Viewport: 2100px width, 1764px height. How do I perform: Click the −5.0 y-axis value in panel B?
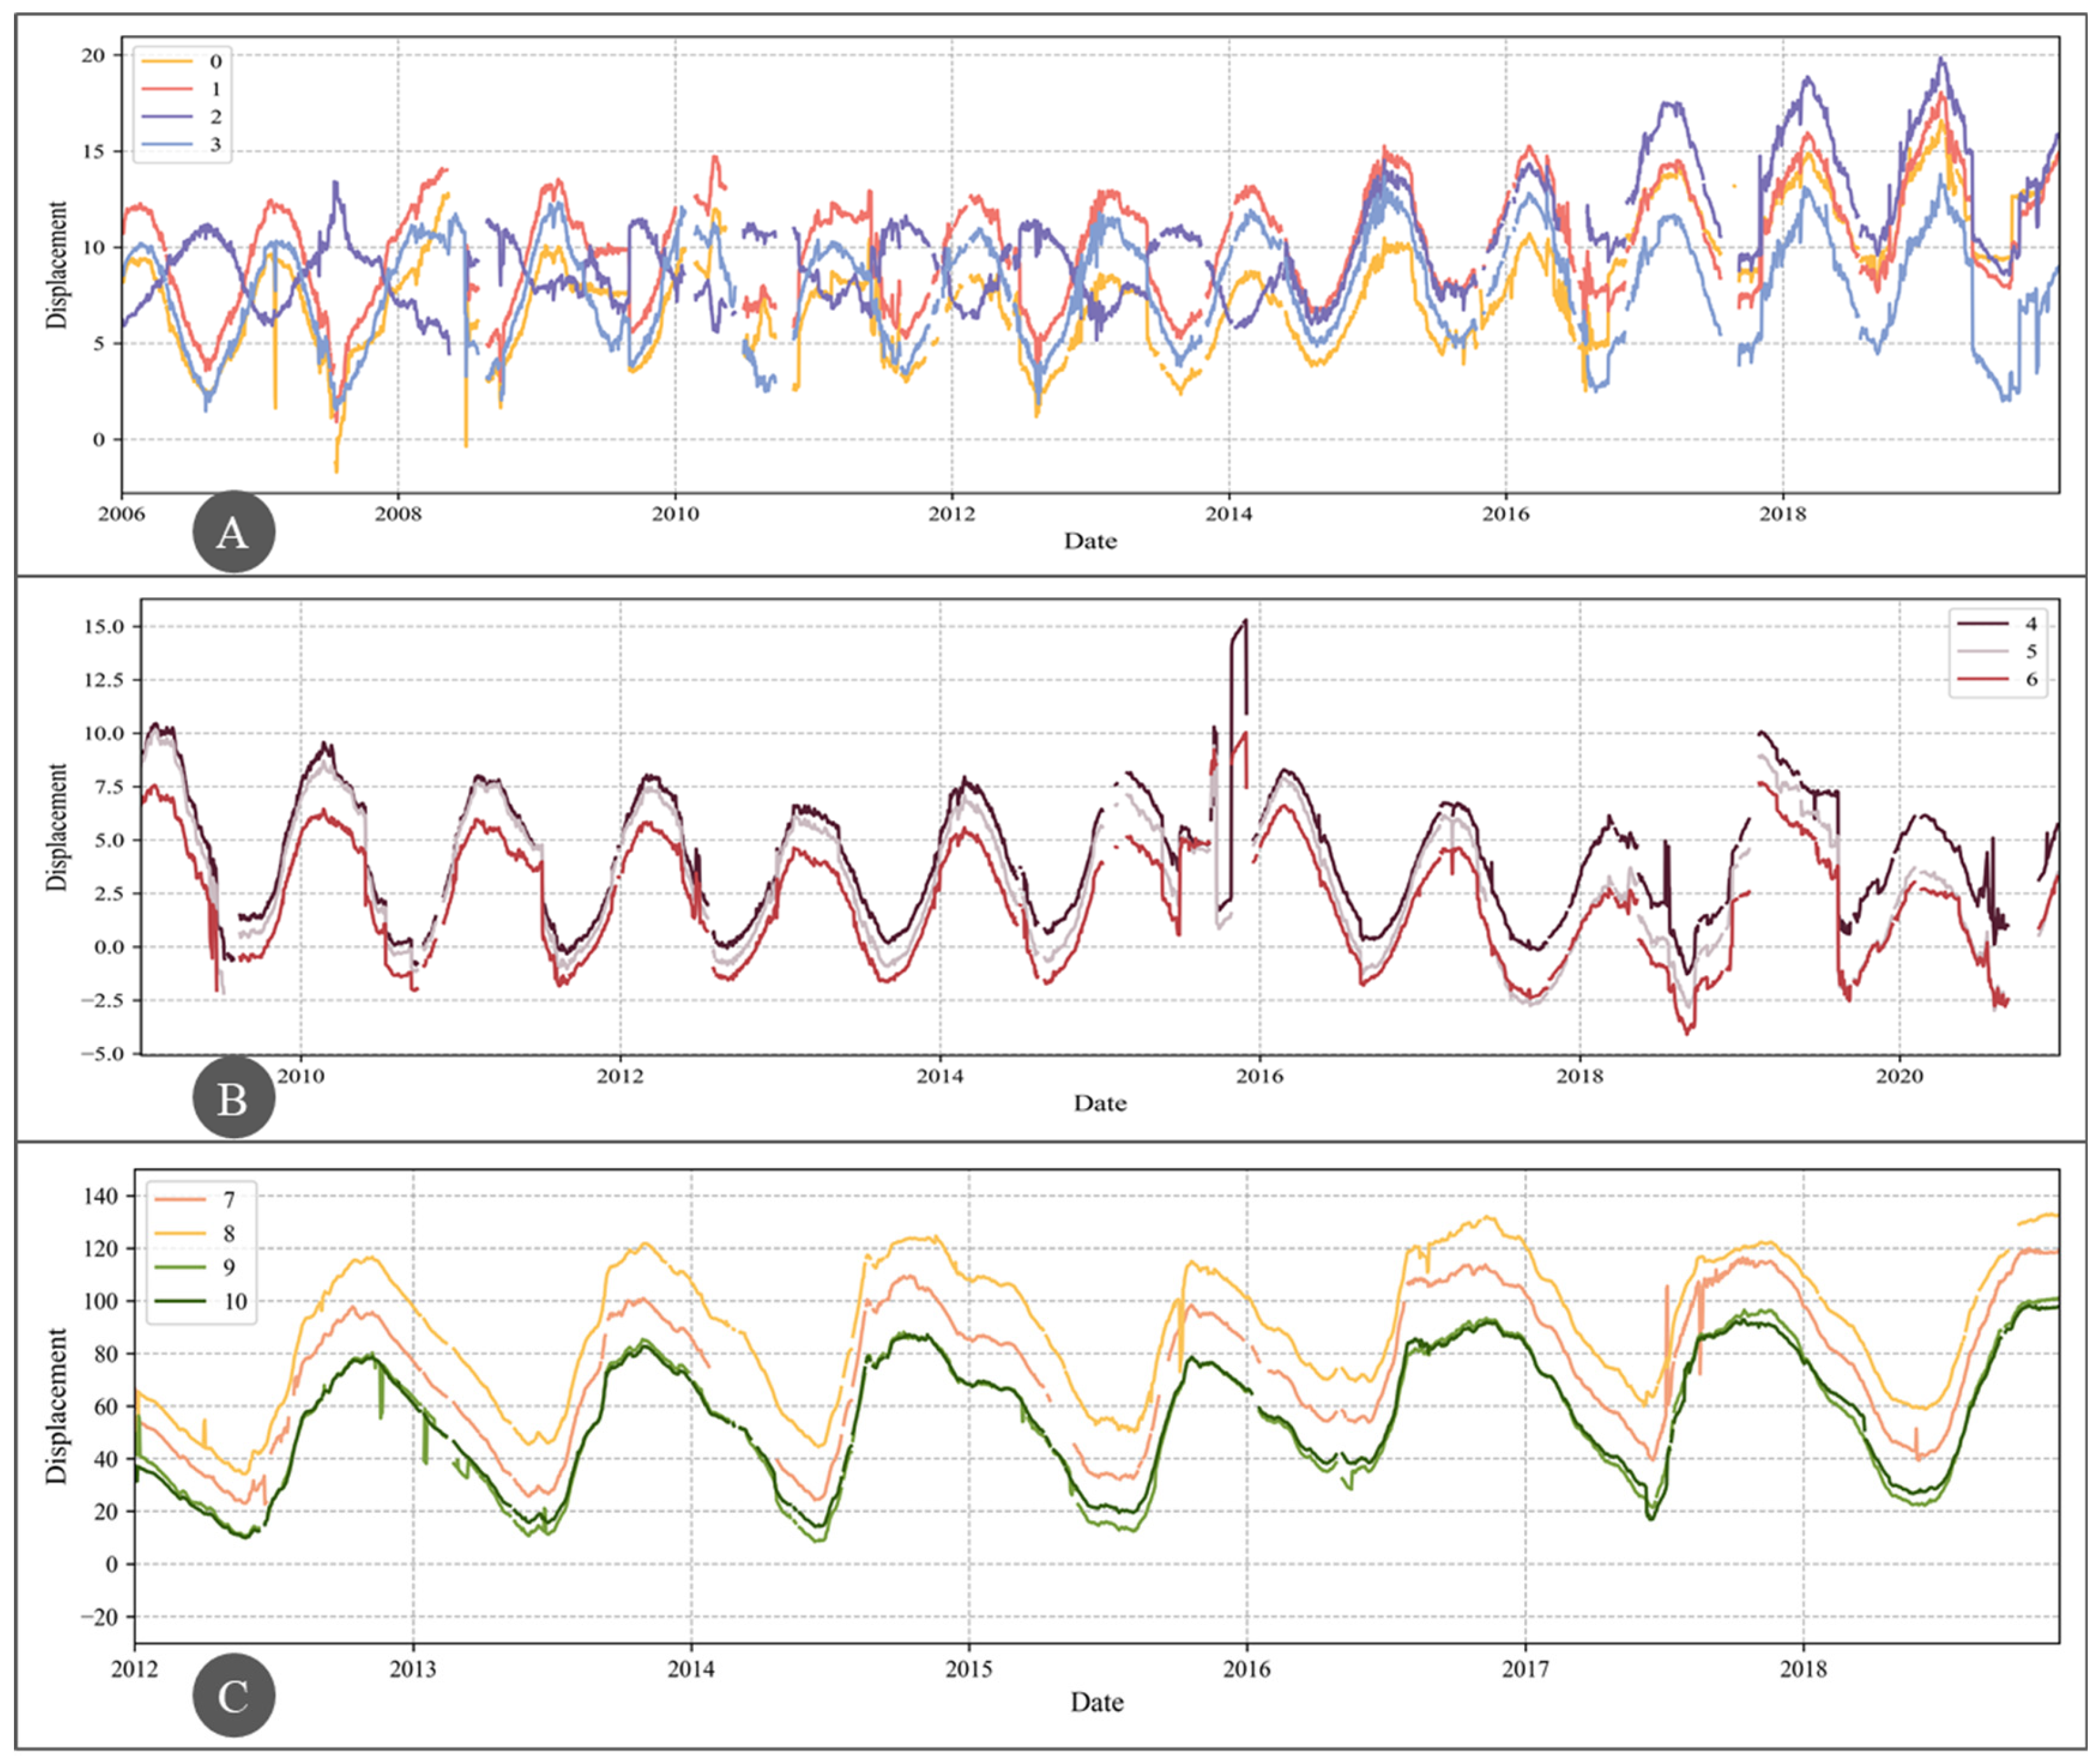pos(101,1054)
